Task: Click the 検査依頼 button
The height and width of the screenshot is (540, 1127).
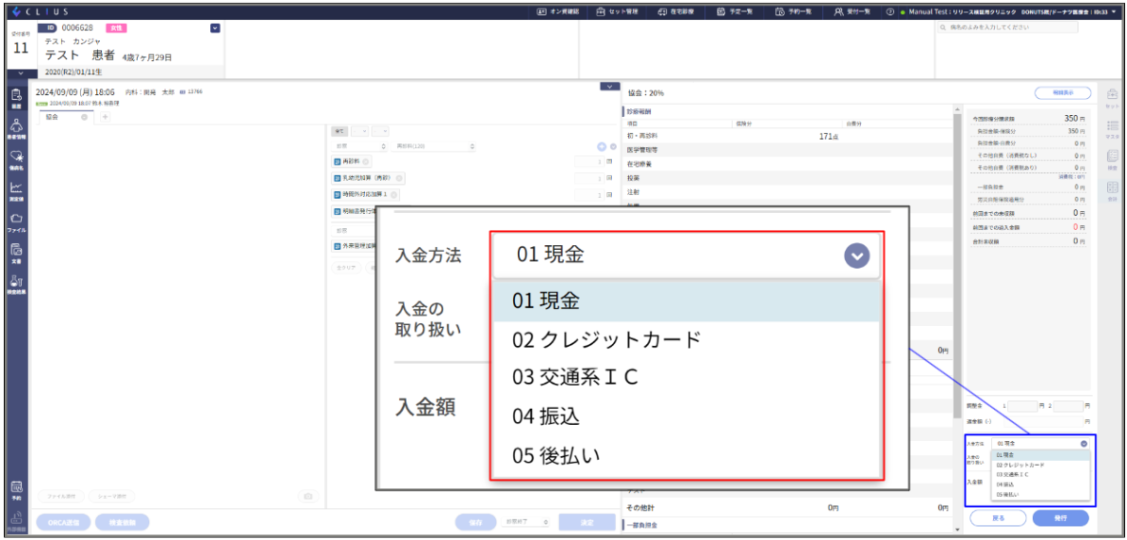Action: click(x=121, y=522)
